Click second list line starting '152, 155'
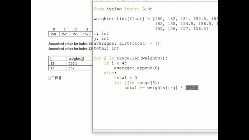Viewport: 249px width, 140px height. coord(186,24)
